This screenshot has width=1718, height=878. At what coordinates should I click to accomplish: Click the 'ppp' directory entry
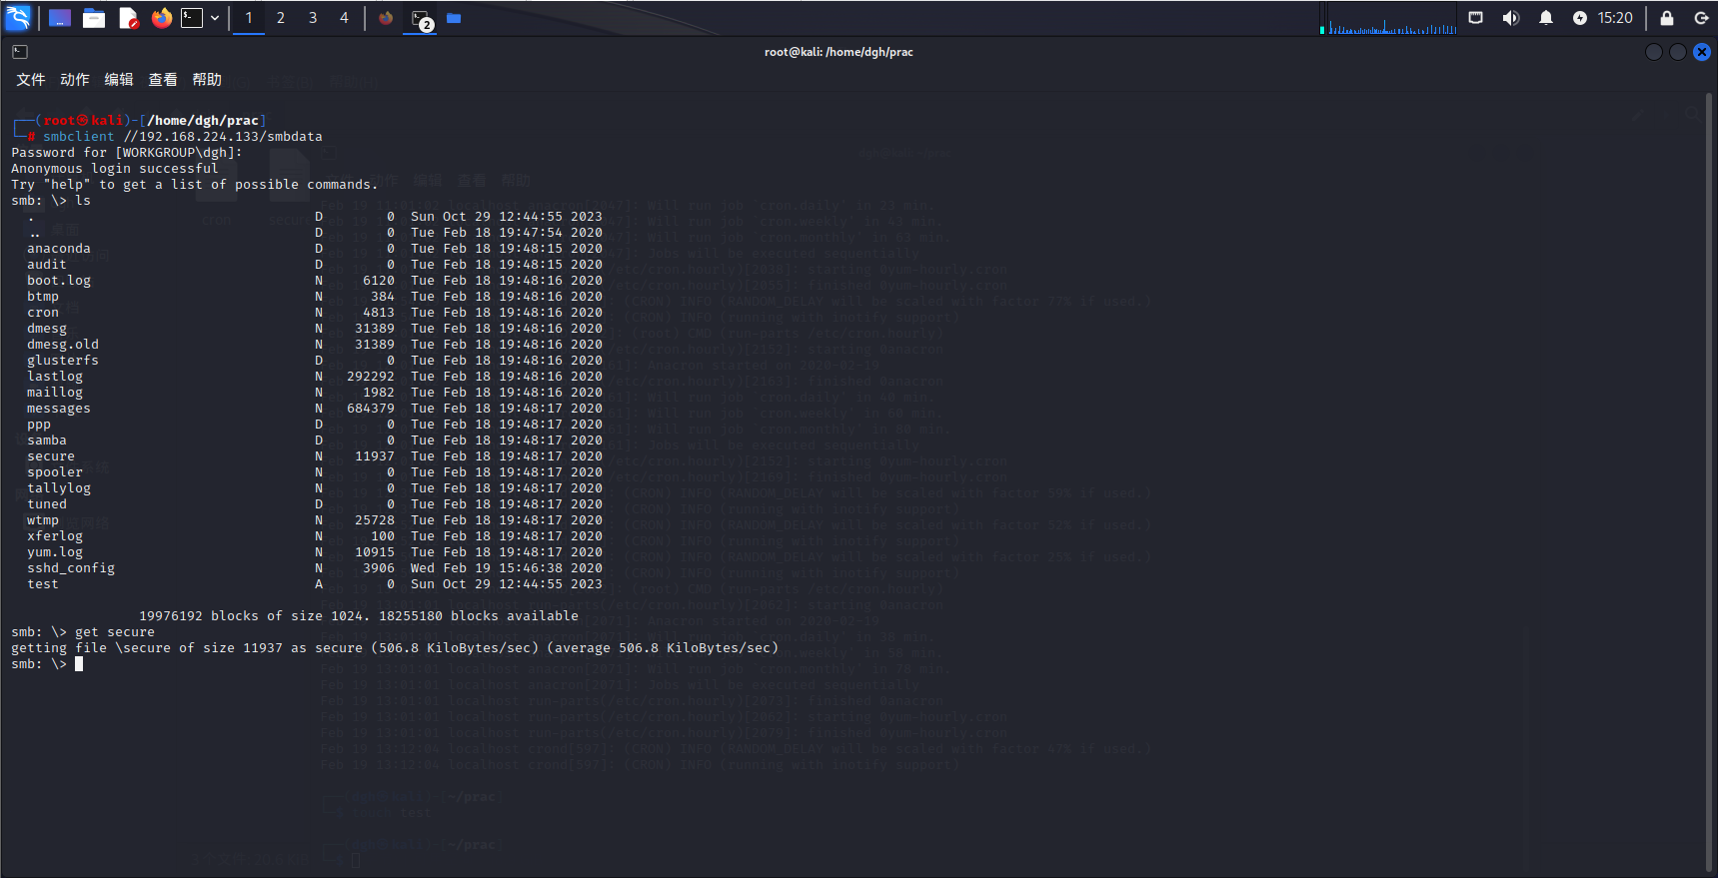point(39,425)
